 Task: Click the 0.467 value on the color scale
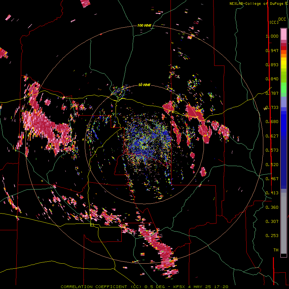pyautogui.click(x=272, y=179)
